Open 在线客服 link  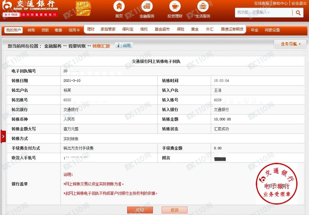click(x=261, y=3)
